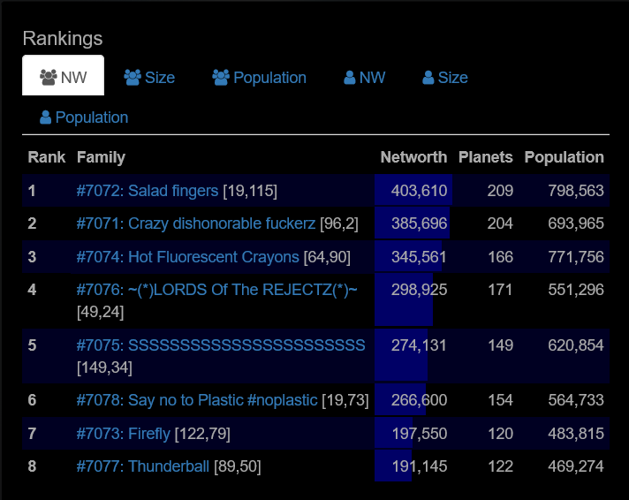Open family #7072: Salad fingers
The image size is (629, 500).
(147, 191)
